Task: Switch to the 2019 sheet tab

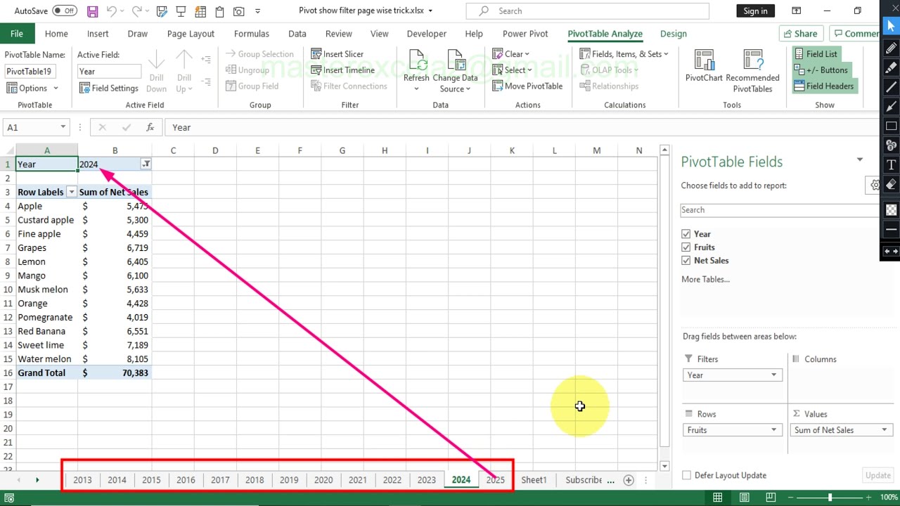Action: click(x=289, y=480)
